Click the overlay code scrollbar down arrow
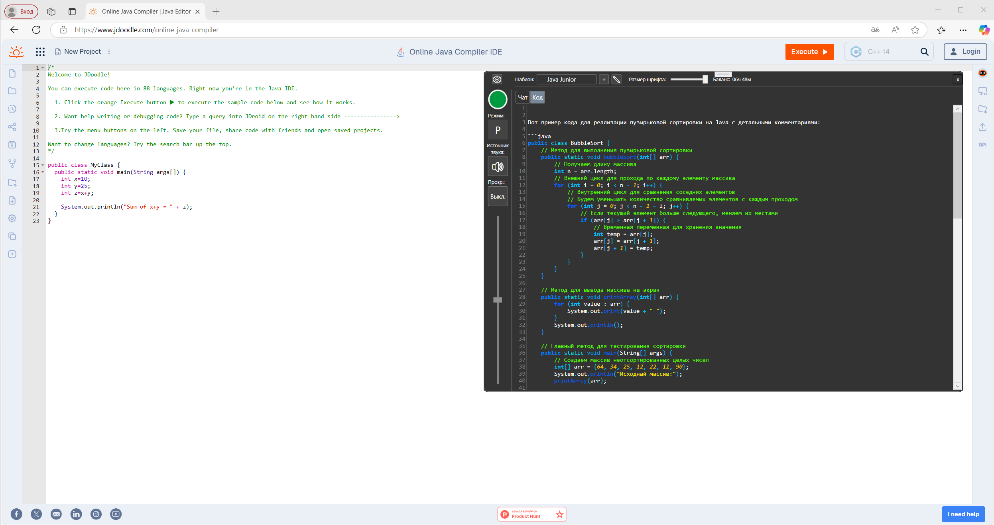The image size is (994, 525). [957, 386]
